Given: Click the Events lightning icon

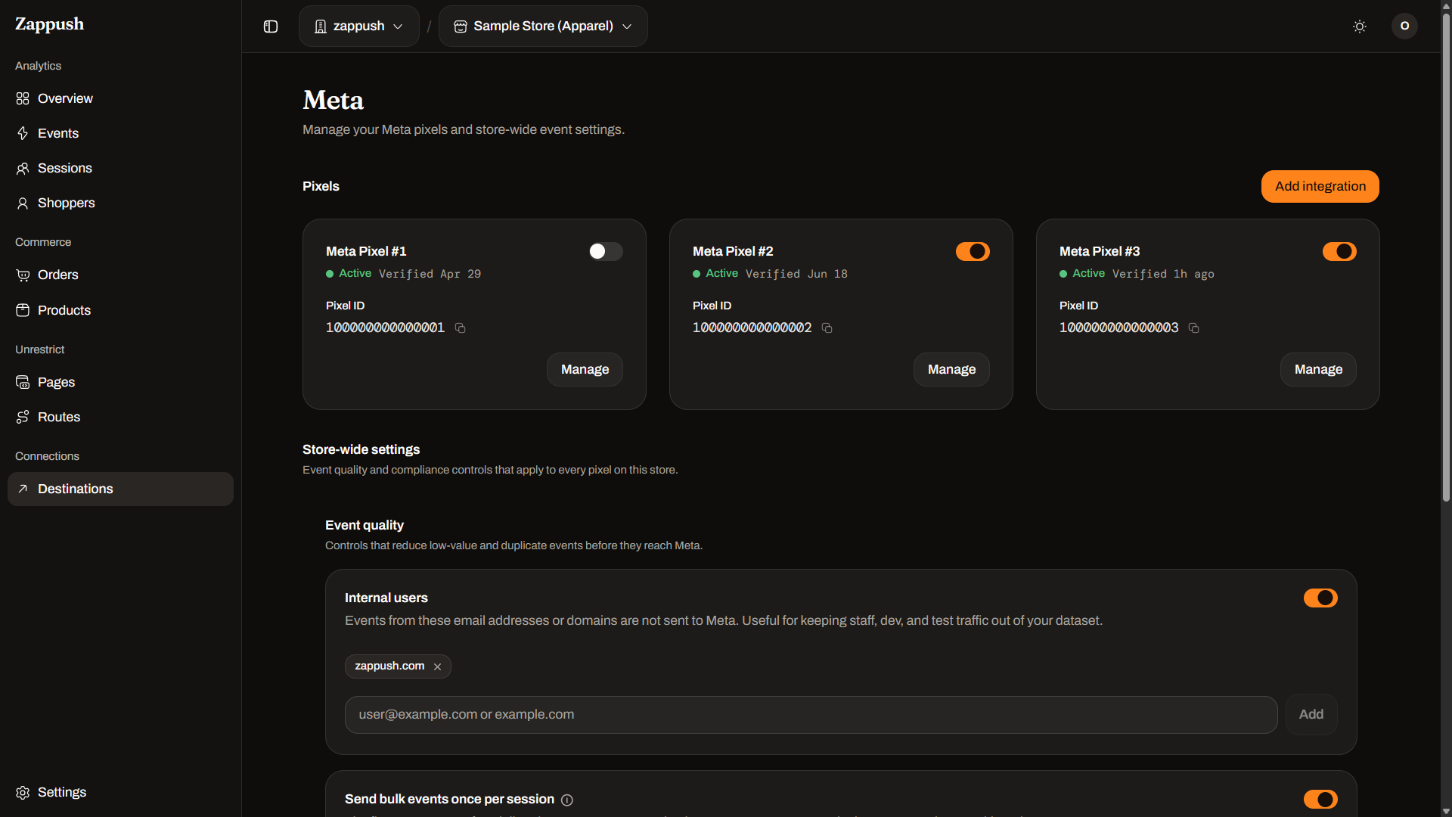Looking at the screenshot, I should tap(23, 134).
